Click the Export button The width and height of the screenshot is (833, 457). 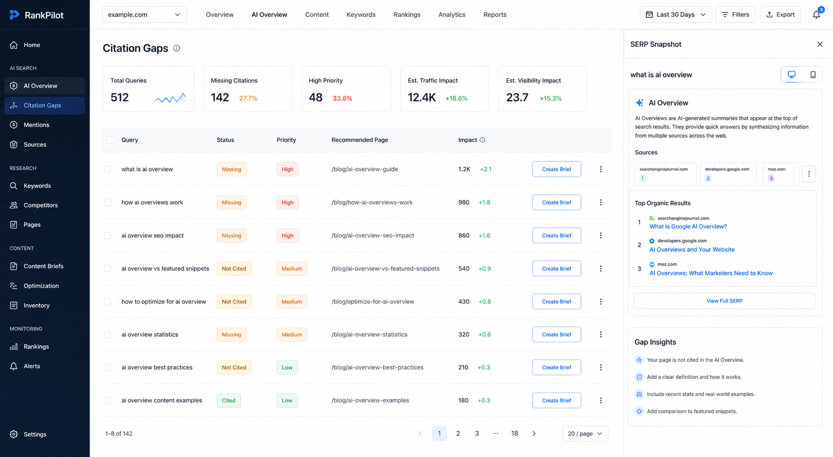pyautogui.click(x=780, y=15)
